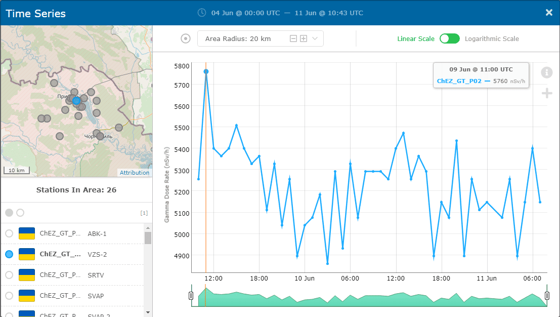Select the SRTV station radio button
Viewport: 560px width, 317px height.
9,275
